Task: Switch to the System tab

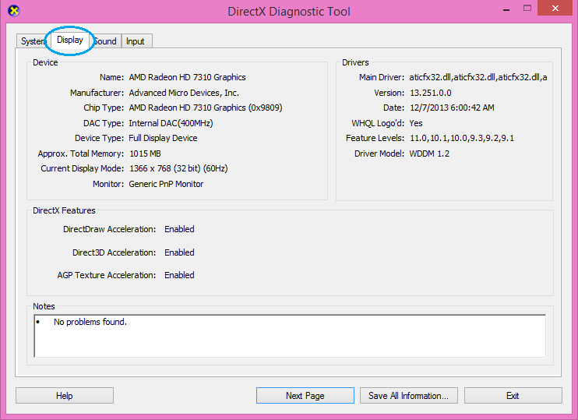Action: [33, 41]
